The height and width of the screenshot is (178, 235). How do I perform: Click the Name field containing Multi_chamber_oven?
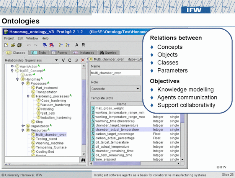coord(115,73)
